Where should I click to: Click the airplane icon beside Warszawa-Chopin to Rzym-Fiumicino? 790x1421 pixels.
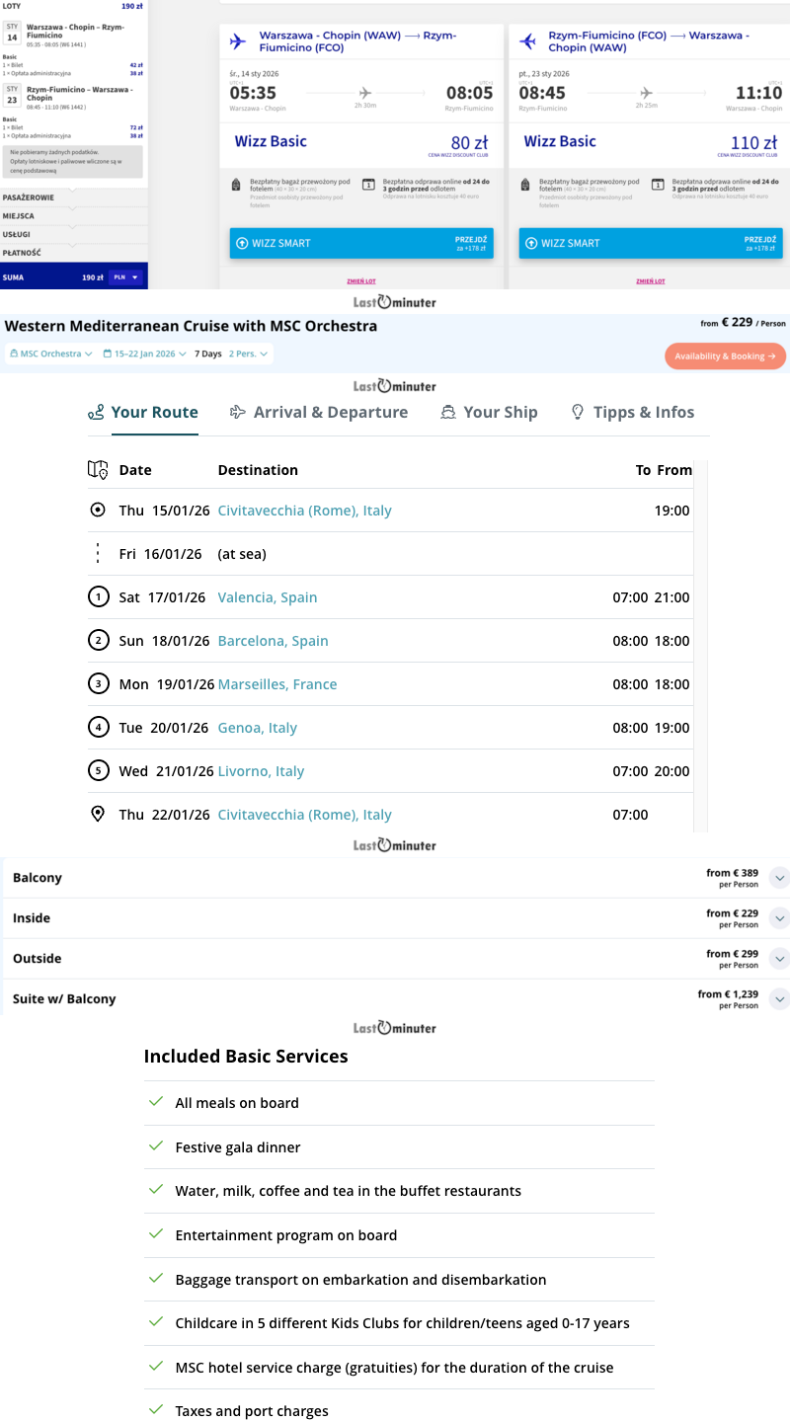click(237, 41)
